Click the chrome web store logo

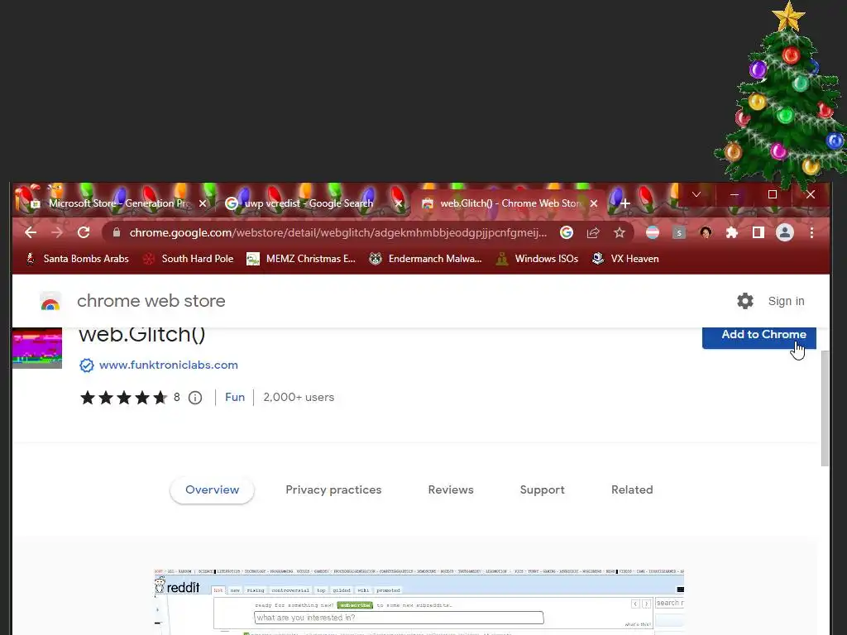50,301
